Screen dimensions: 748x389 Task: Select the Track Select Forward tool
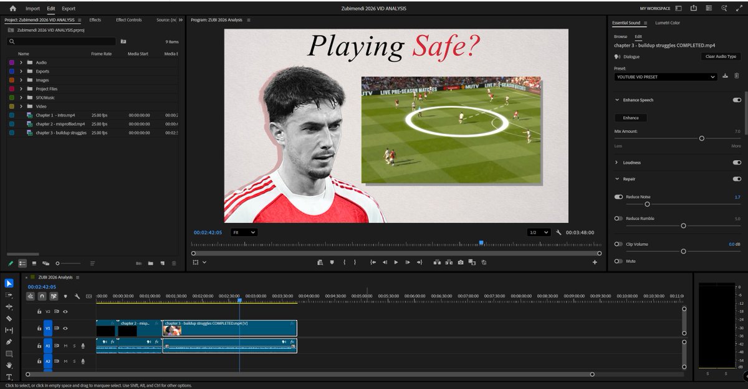[9, 295]
